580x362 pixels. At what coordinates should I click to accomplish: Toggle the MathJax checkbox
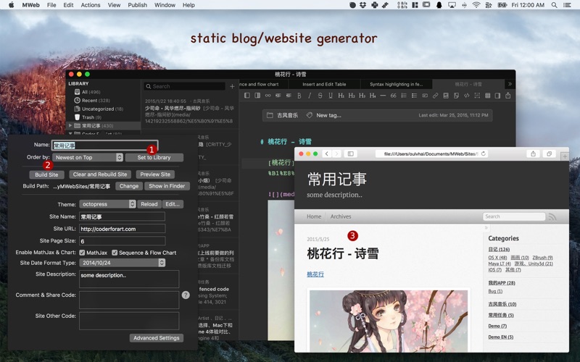[82, 253]
